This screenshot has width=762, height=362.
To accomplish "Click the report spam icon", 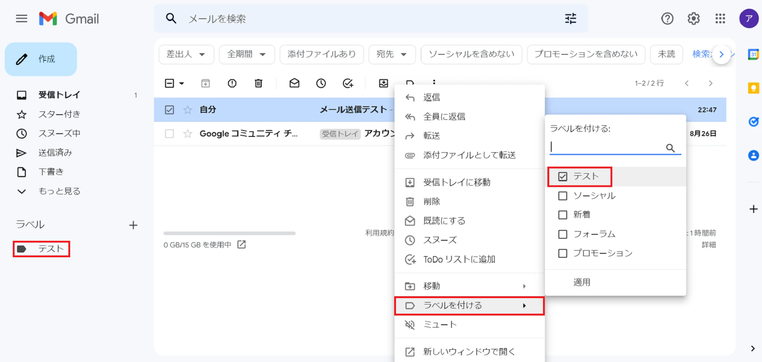I will [x=232, y=83].
